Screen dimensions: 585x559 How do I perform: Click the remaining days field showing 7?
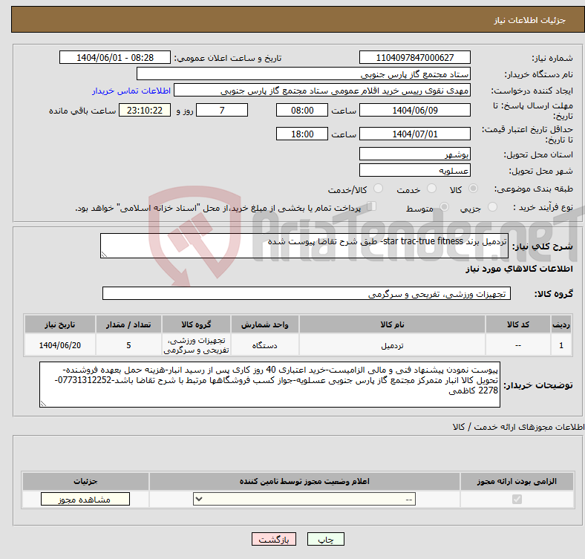[x=222, y=110]
